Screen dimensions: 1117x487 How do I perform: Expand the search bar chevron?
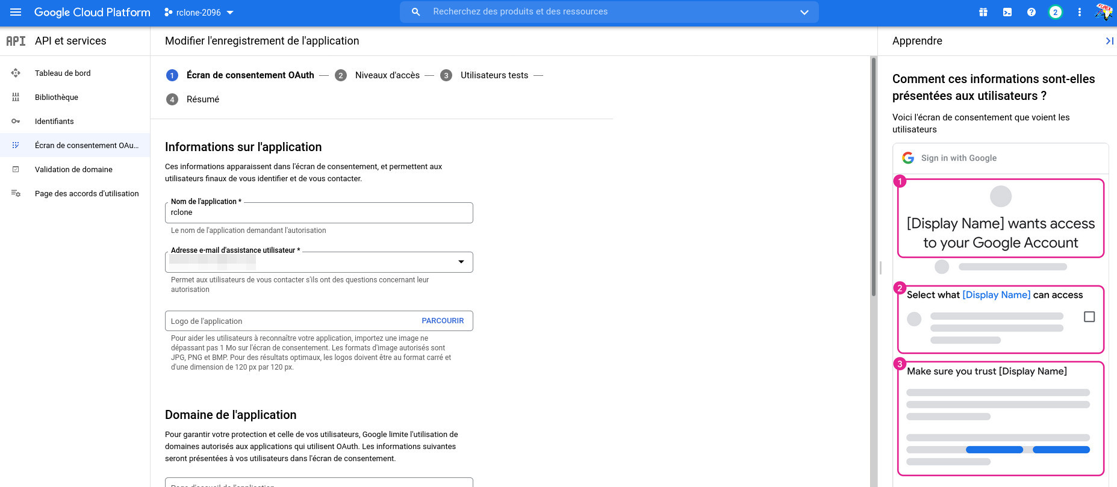(x=804, y=12)
